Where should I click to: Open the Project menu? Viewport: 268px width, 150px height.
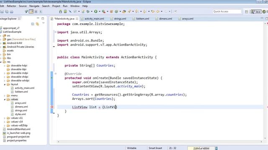(56, 6)
